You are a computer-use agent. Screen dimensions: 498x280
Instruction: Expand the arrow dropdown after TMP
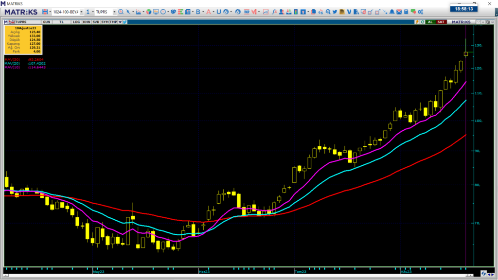pyautogui.click(x=120, y=22)
